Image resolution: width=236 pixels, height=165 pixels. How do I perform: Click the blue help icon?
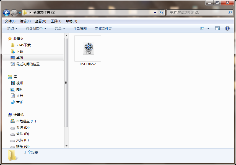coord(227,28)
